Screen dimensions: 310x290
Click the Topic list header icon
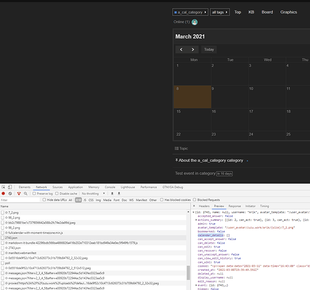point(177,148)
